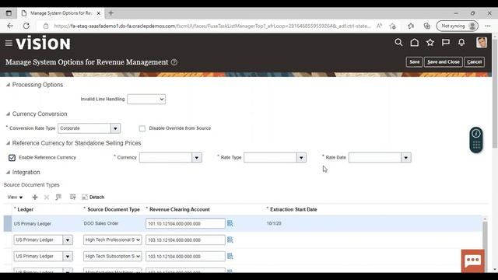The image size is (498, 280).
Task: Collapse the Integration section
Action: 8,173
